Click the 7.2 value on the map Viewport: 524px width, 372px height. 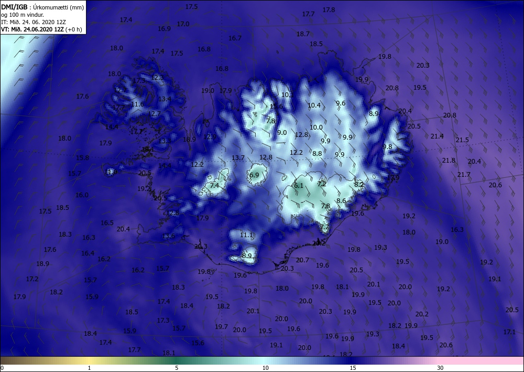pos(322,184)
